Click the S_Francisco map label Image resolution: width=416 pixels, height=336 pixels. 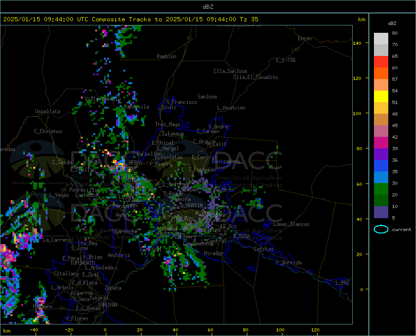pos(182,102)
